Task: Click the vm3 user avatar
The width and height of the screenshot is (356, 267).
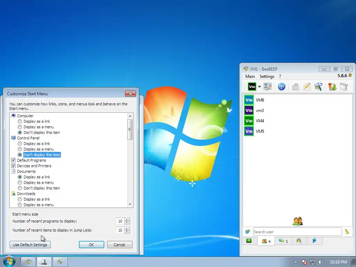Action: 249,110
